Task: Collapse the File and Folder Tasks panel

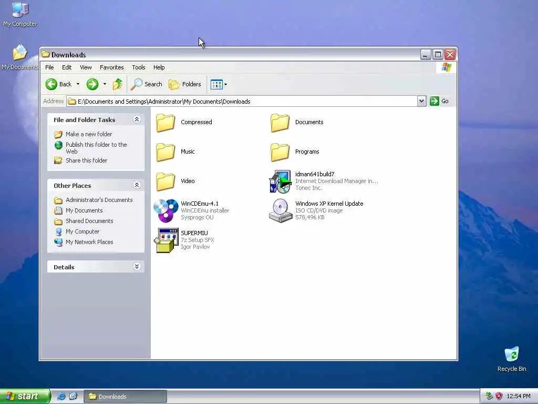Action: pos(137,119)
